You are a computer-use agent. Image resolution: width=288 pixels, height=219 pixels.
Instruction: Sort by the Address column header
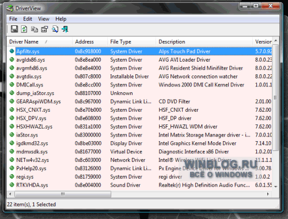coord(90,41)
